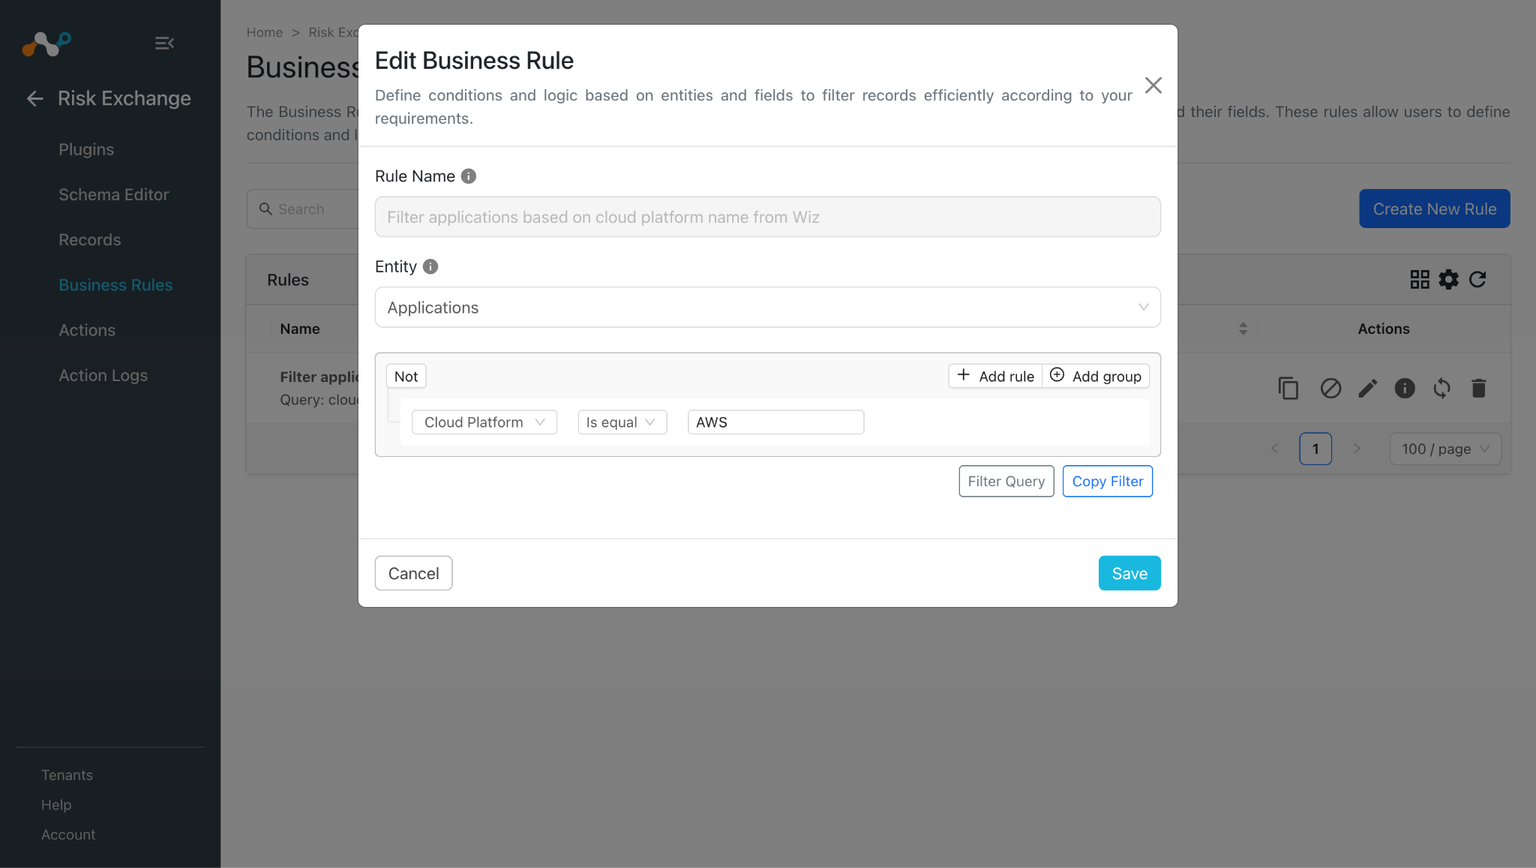Open Action Logs in sidebar
The width and height of the screenshot is (1536, 868).
pyautogui.click(x=103, y=375)
